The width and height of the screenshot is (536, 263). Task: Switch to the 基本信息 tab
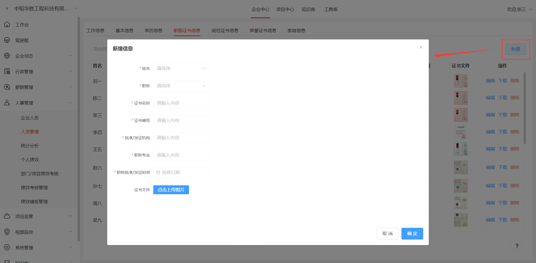(125, 30)
